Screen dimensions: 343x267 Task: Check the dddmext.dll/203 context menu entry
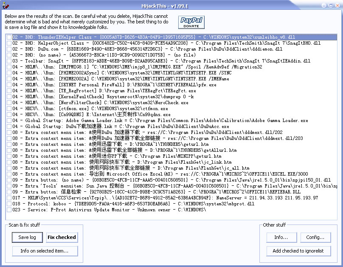(x=9, y=139)
